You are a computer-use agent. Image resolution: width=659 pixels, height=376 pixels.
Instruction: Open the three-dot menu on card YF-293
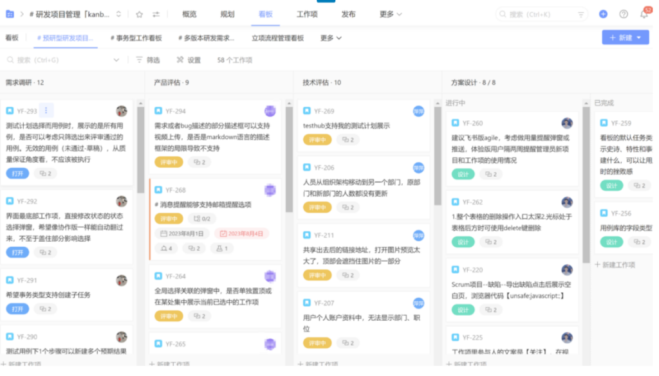tap(45, 111)
